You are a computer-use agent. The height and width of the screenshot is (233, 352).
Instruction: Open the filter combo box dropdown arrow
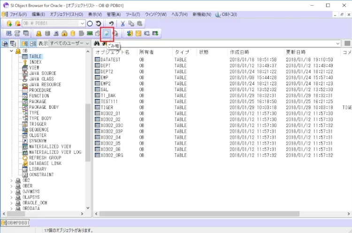pos(338,44)
